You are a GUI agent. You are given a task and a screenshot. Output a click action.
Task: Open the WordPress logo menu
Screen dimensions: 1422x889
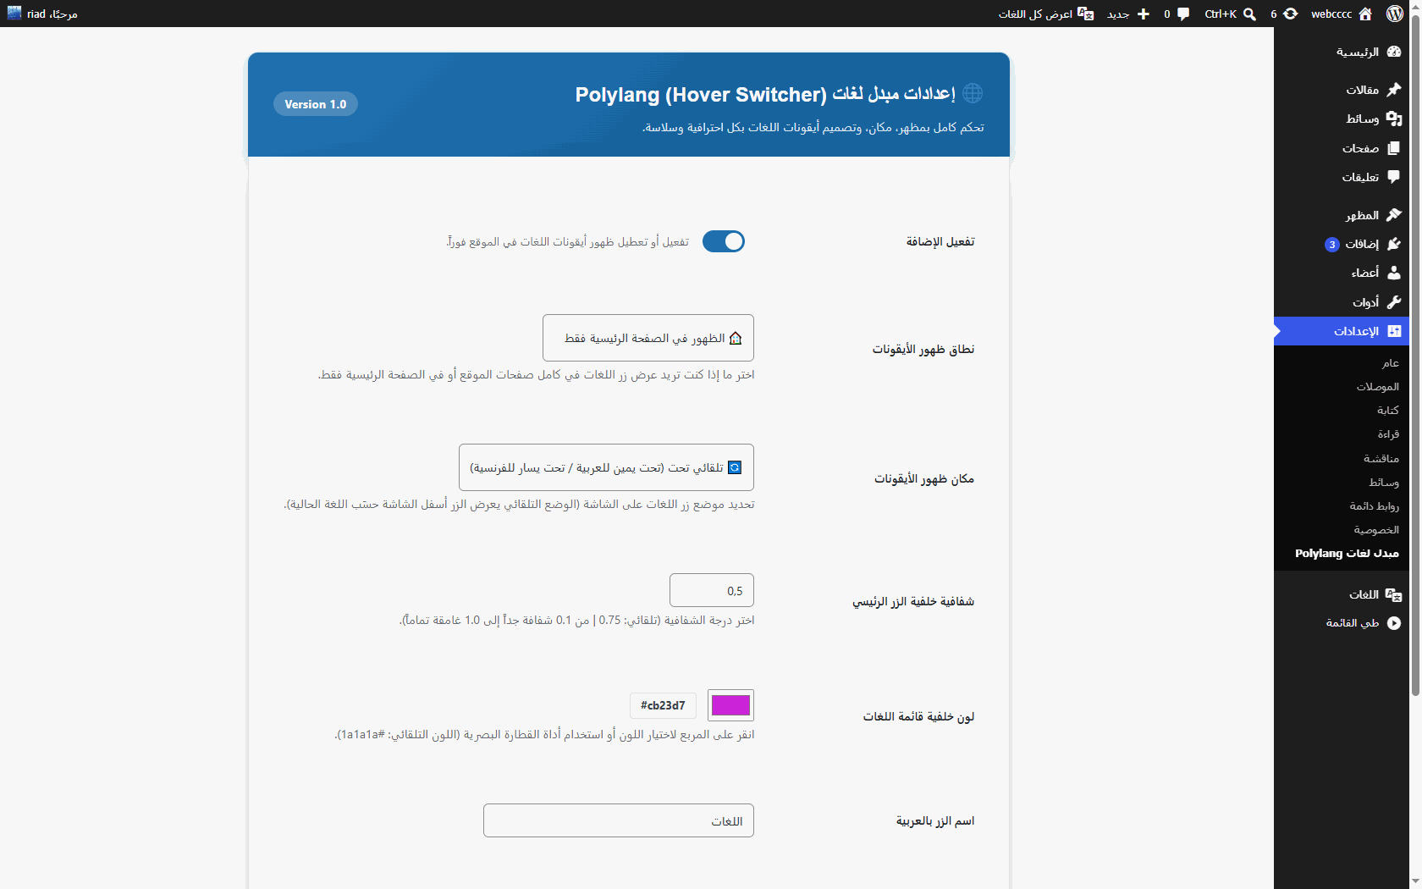point(1395,14)
